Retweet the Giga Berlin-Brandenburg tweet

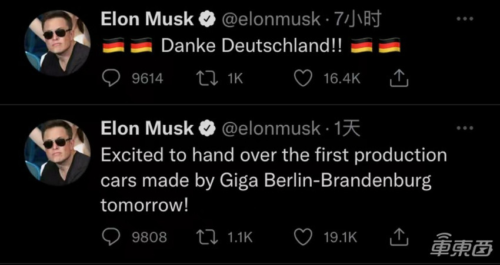(x=206, y=237)
